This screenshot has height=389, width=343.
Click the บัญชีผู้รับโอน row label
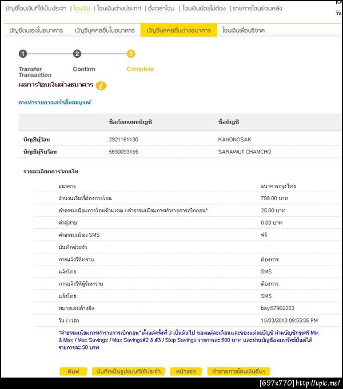tap(40, 152)
